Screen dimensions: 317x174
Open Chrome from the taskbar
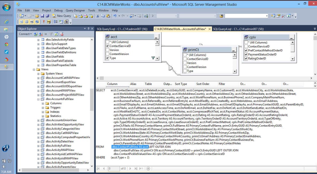coord(6,45)
